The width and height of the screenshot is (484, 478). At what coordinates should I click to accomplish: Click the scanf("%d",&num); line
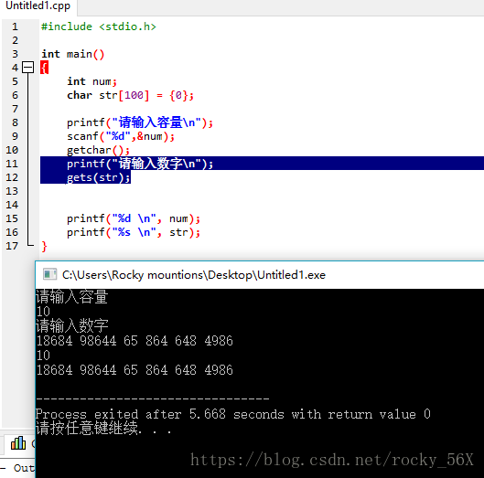point(121,136)
